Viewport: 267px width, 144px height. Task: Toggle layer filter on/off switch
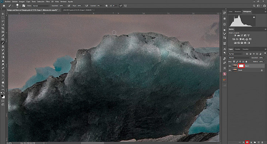(x=265, y=53)
